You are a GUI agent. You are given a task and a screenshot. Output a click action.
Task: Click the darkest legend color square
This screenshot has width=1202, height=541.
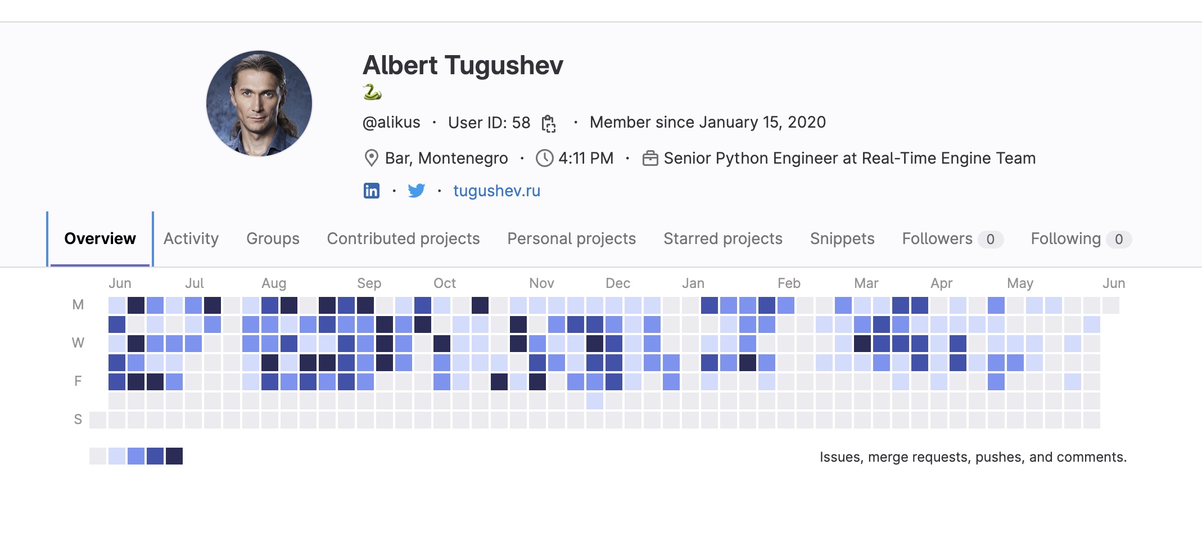[174, 456]
